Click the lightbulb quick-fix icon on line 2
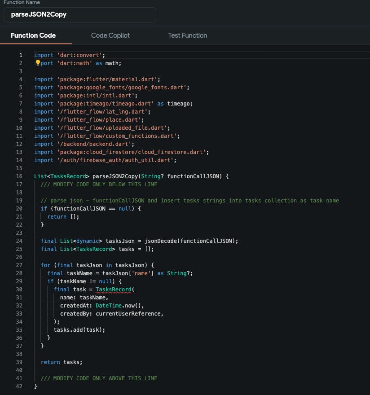This screenshot has width=370, height=395. [38, 63]
